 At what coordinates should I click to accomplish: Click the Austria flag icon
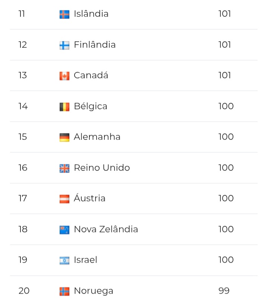[x=64, y=199]
